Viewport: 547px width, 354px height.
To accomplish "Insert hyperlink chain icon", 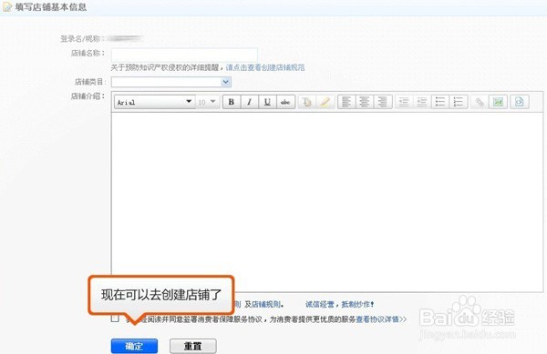I will point(480,102).
